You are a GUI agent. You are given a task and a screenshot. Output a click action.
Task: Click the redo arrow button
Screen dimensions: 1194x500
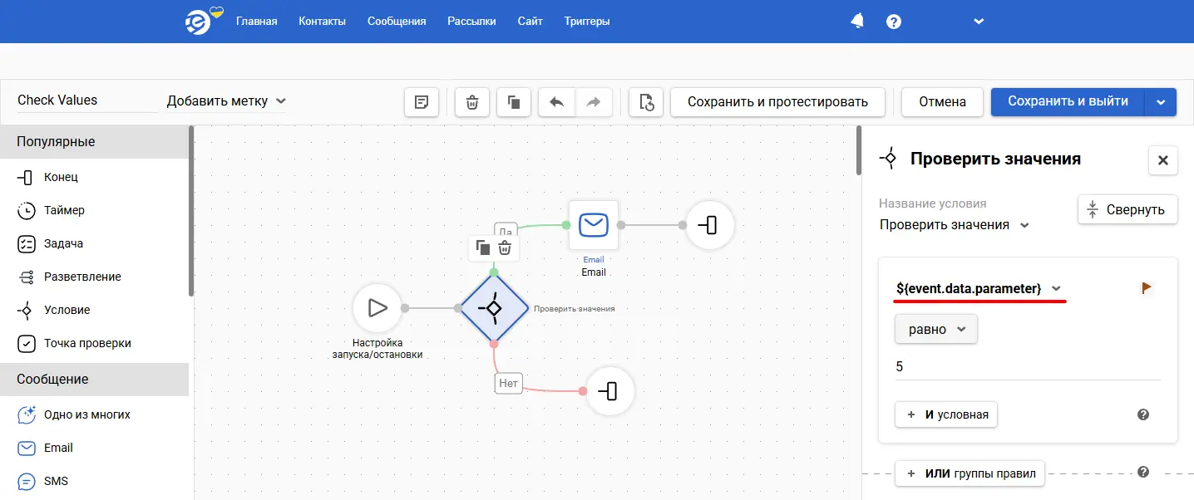point(593,102)
